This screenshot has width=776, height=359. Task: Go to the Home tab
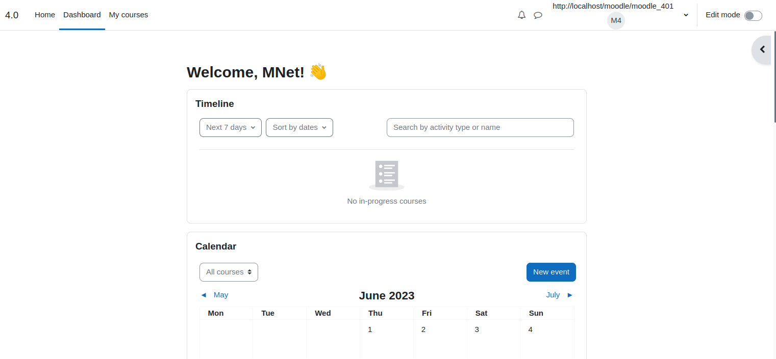[x=45, y=15]
